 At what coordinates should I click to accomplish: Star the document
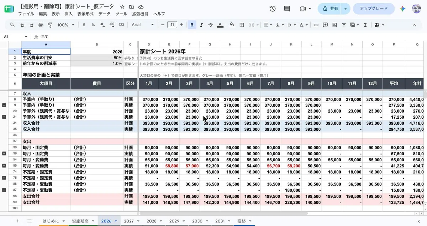coord(122,7)
